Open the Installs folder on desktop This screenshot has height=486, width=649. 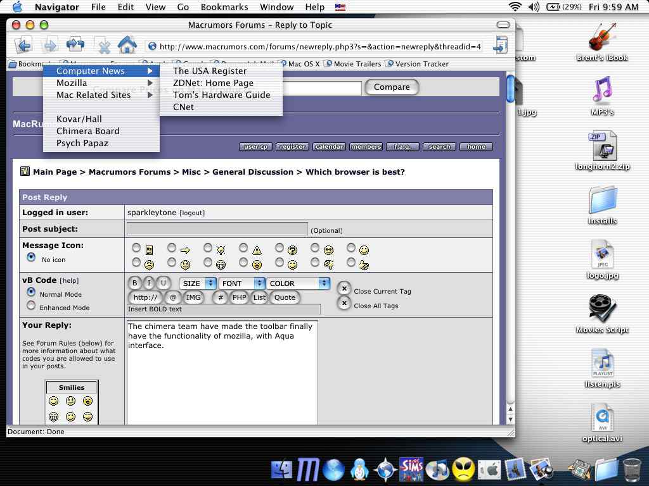[603, 205]
